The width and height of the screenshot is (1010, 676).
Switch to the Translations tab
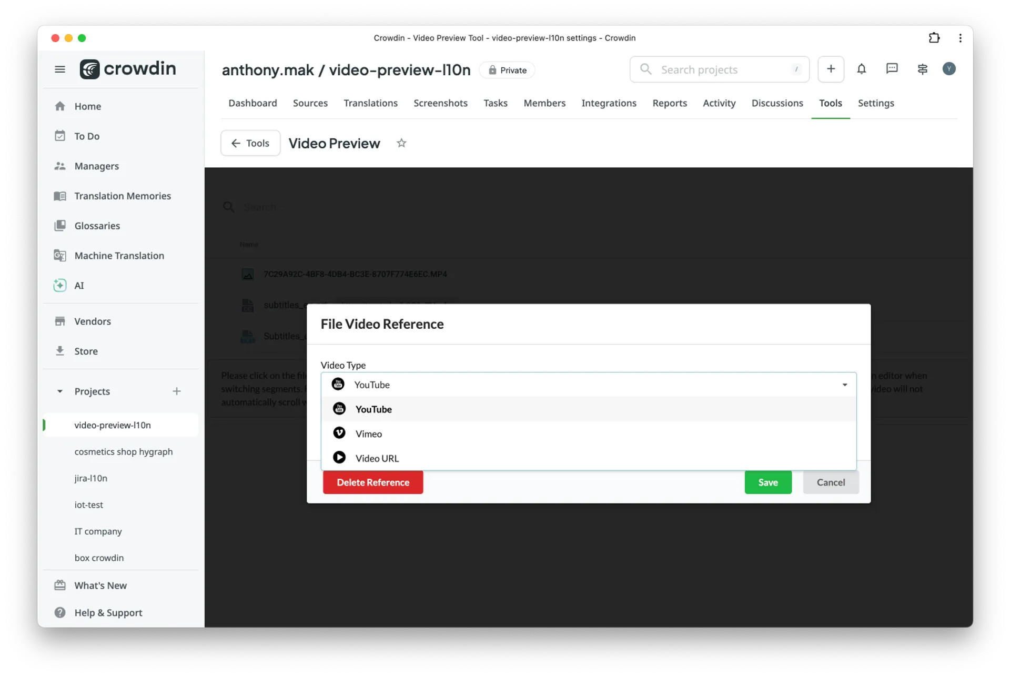coord(370,103)
